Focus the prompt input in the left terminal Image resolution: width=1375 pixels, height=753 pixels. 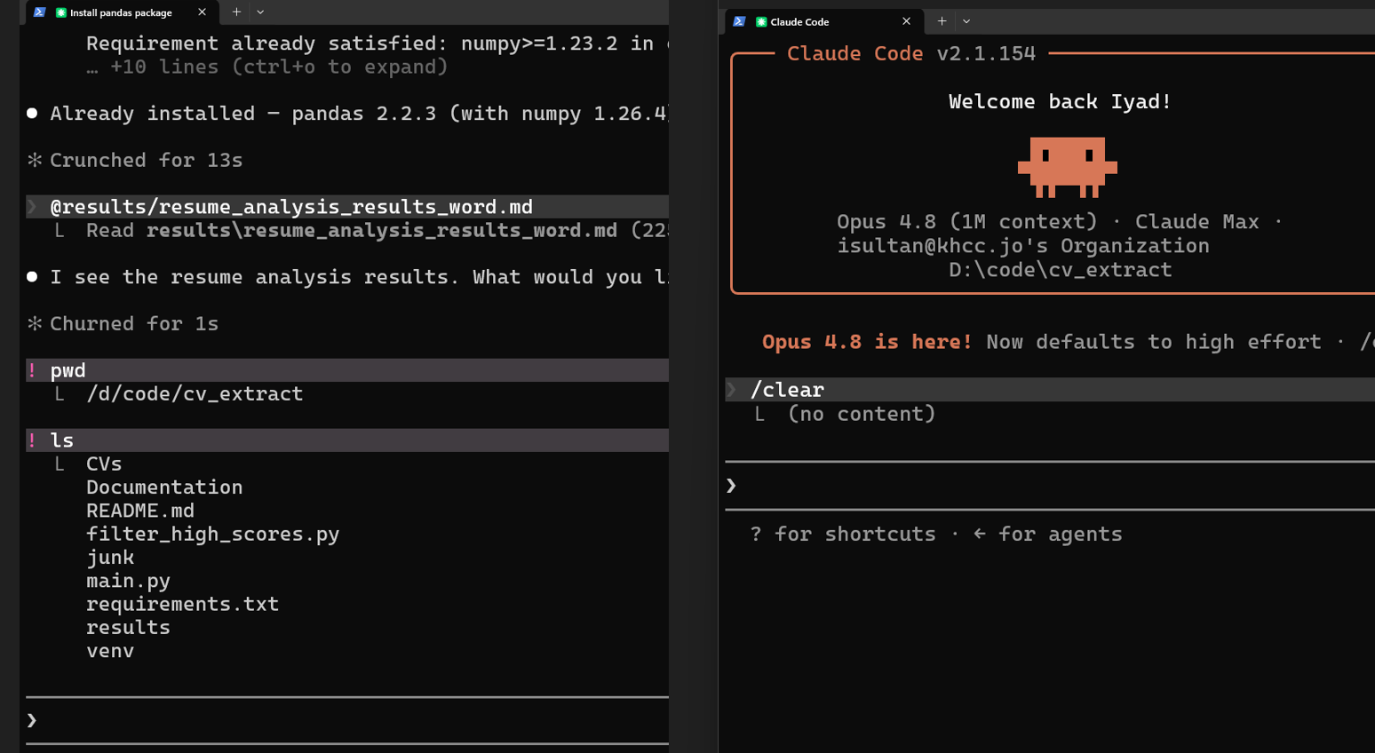point(347,720)
